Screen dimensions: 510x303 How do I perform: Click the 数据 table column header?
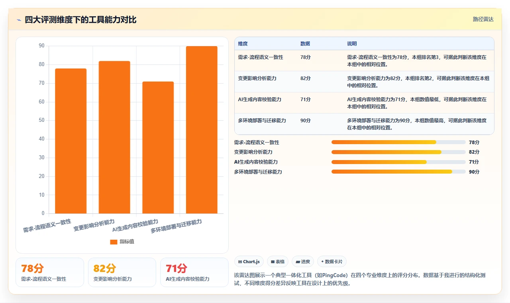tap(305, 43)
